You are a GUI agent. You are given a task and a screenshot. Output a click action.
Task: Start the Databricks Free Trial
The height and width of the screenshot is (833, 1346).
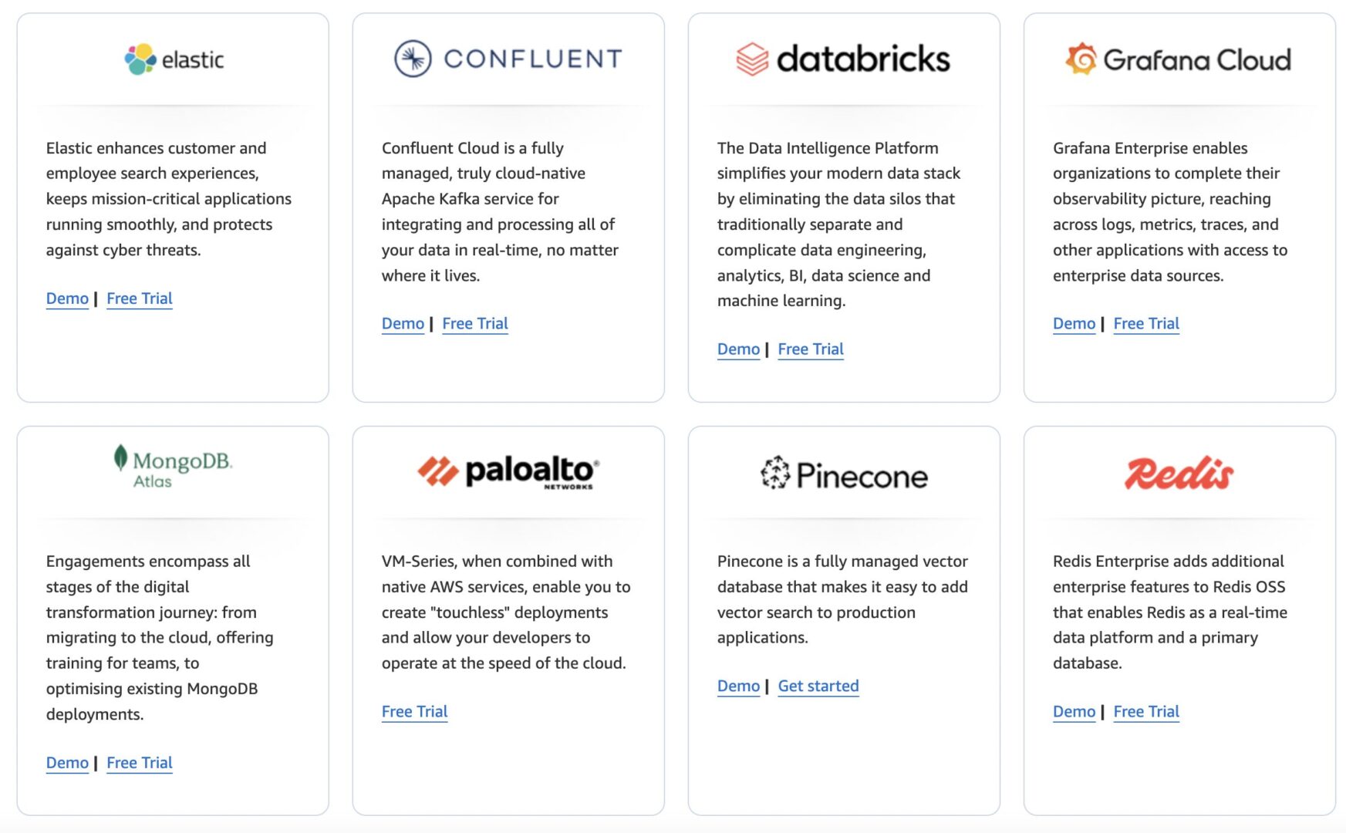[811, 349]
